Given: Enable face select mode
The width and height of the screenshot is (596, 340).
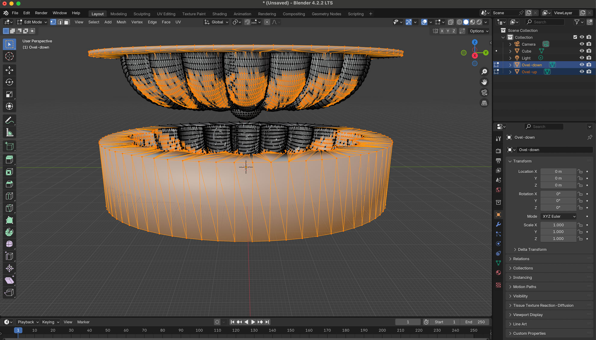Looking at the screenshot, I should [x=67, y=22].
